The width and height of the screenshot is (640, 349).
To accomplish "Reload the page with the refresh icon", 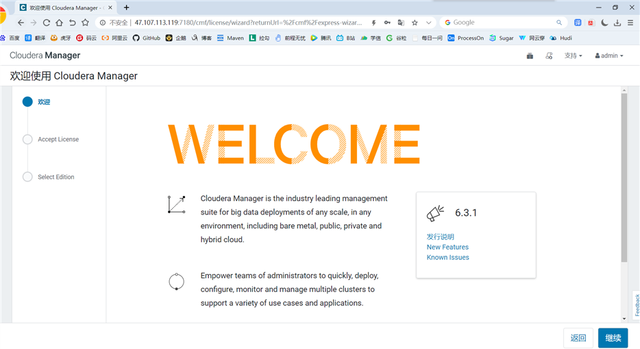I will (47, 23).
